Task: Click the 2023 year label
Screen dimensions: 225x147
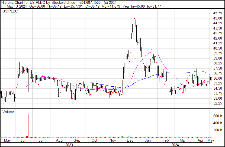Action: point(69,145)
